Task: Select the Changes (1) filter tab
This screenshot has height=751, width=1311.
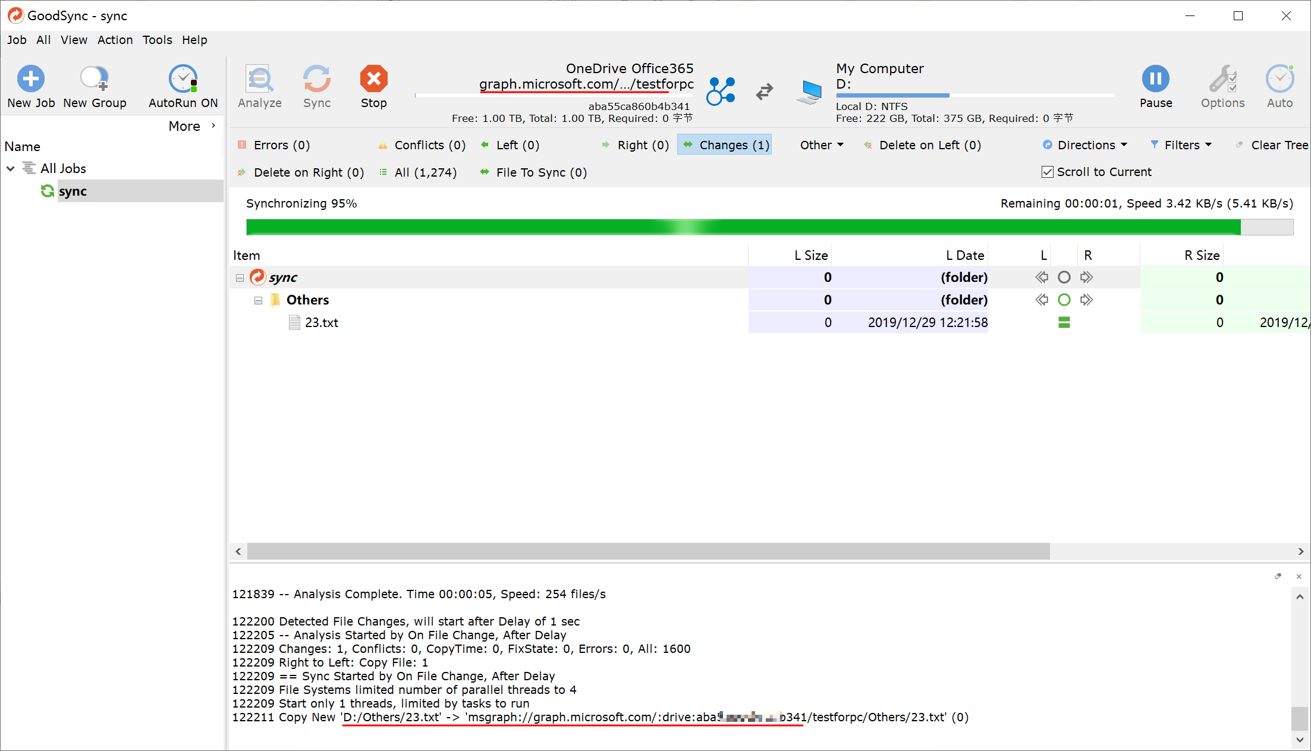Action: click(x=725, y=145)
